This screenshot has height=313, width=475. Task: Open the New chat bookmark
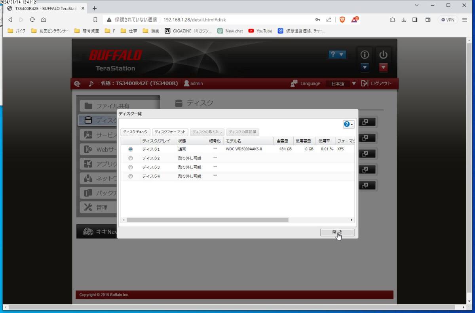[230, 31]
